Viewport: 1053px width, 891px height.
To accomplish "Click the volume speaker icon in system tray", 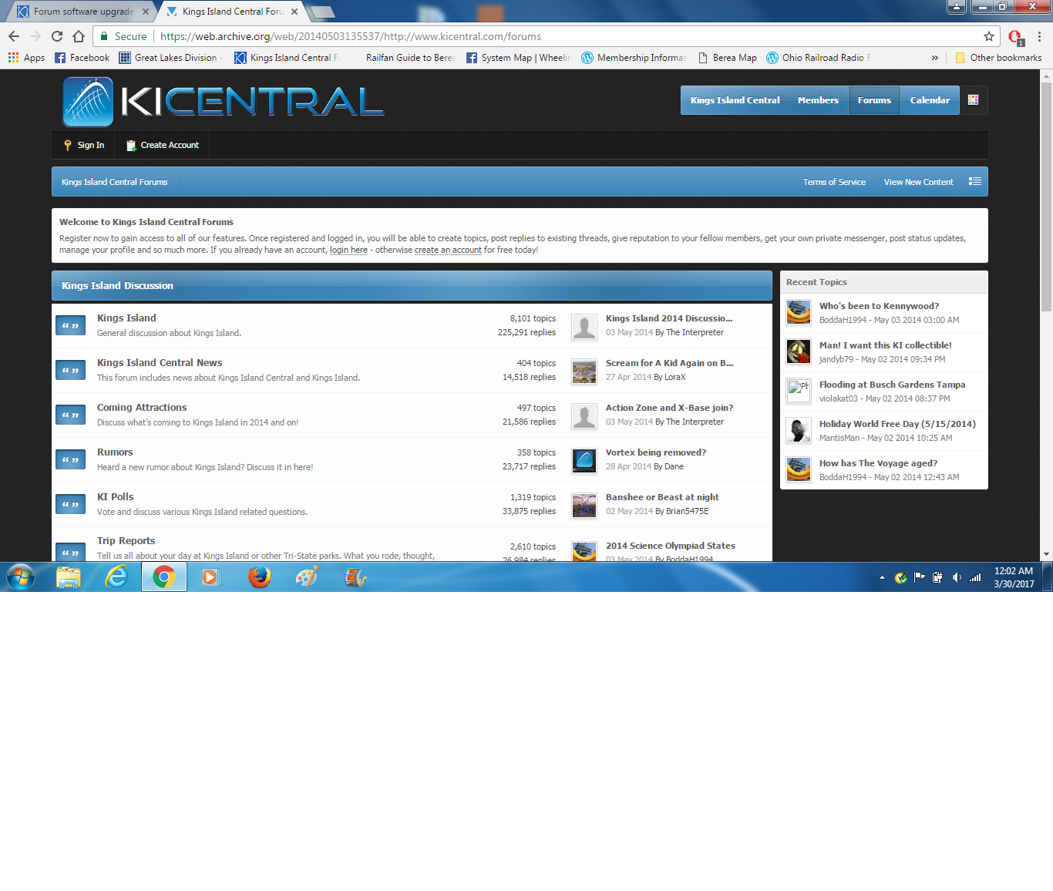I will [957, 577].
